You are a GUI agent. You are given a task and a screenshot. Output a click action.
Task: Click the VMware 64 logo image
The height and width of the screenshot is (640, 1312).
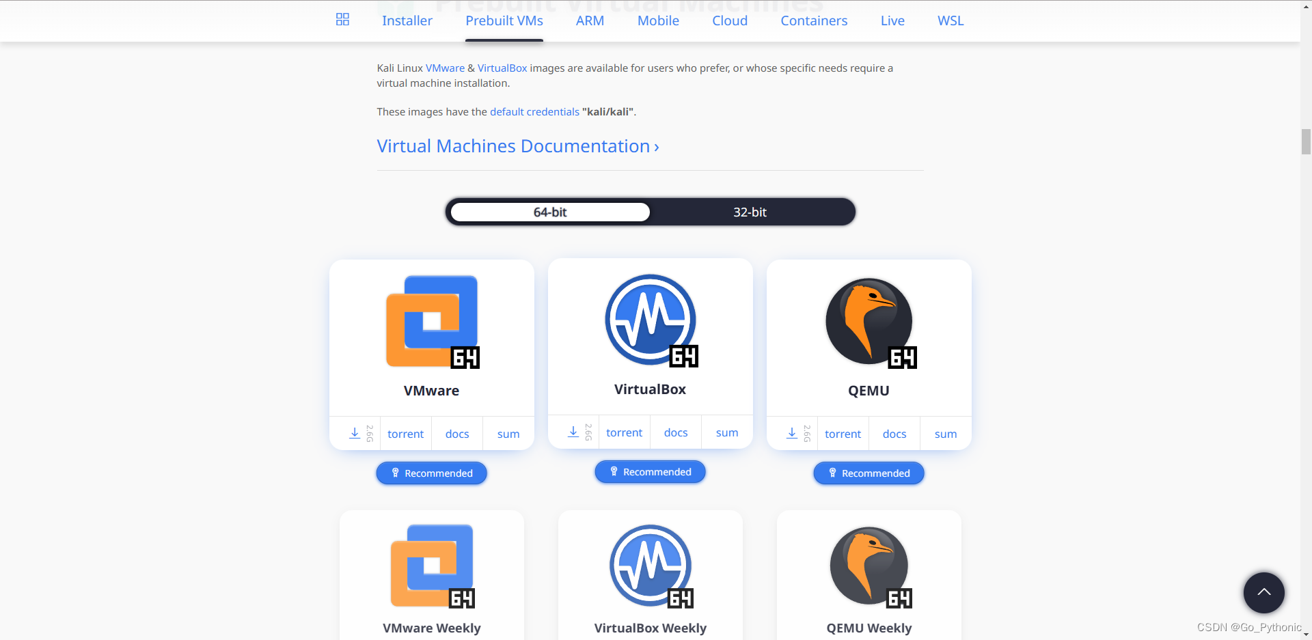click(432, 322)
